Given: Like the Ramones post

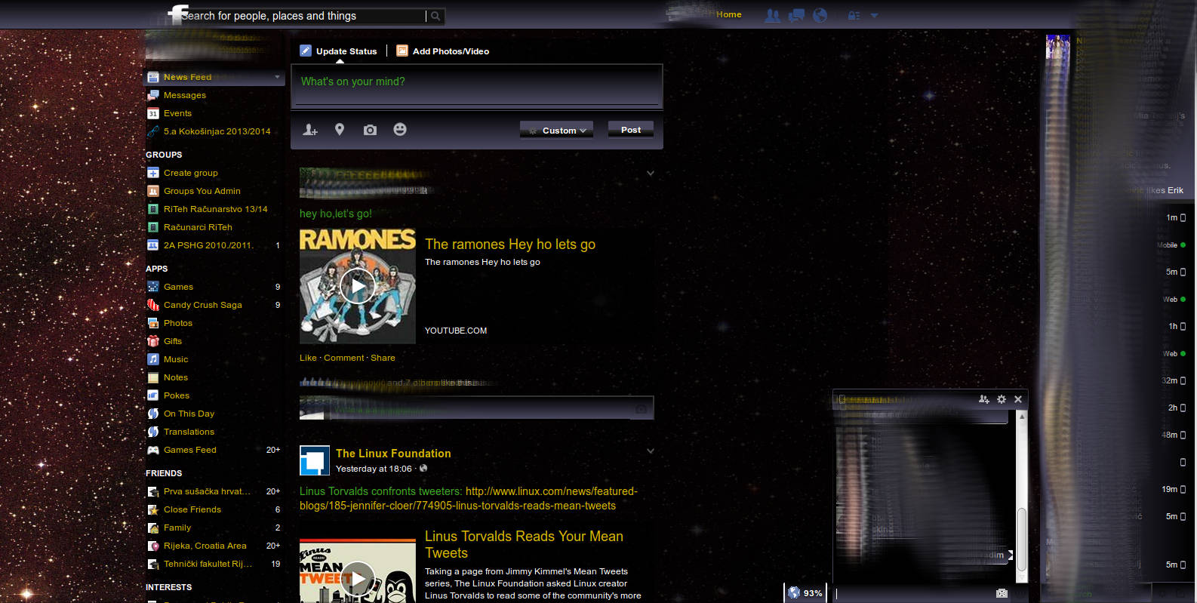Looking at the screenshot, I should pos(308,358).
